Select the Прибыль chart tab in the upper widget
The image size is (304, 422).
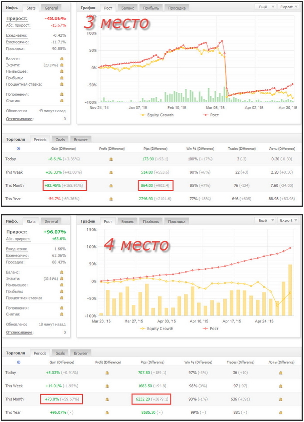[x=151, y=8]
